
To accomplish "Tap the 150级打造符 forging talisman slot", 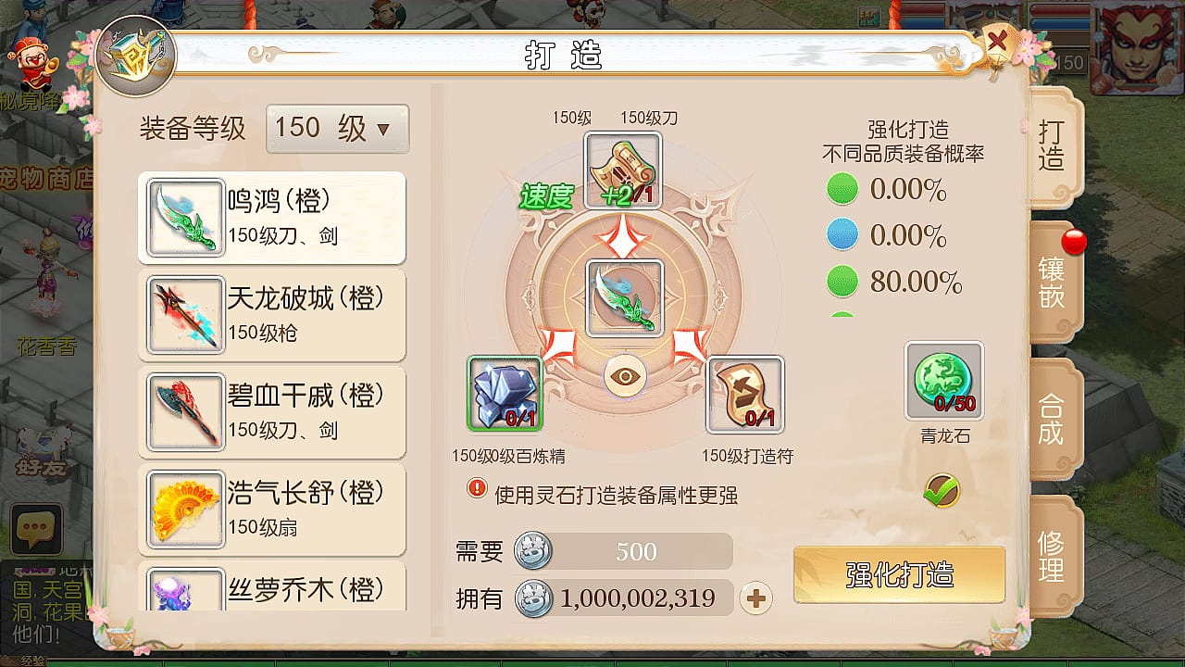I will click(x=745, y=395).
